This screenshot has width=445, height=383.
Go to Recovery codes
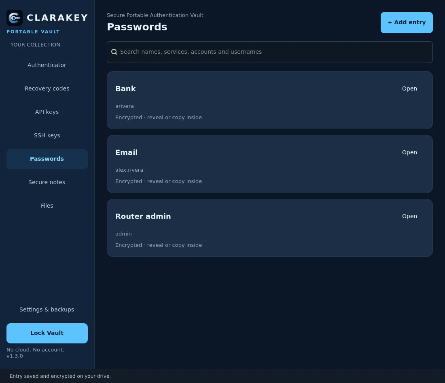47,88
